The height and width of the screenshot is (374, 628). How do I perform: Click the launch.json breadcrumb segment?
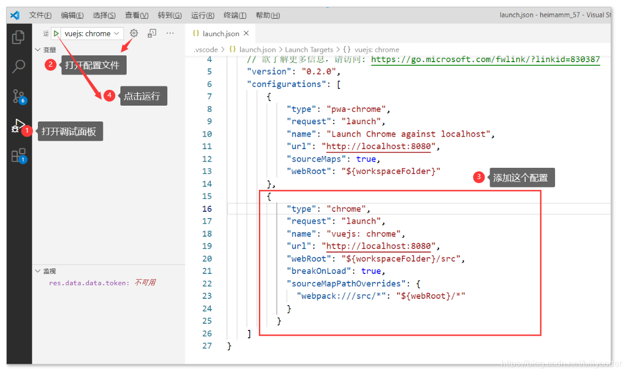258,50
